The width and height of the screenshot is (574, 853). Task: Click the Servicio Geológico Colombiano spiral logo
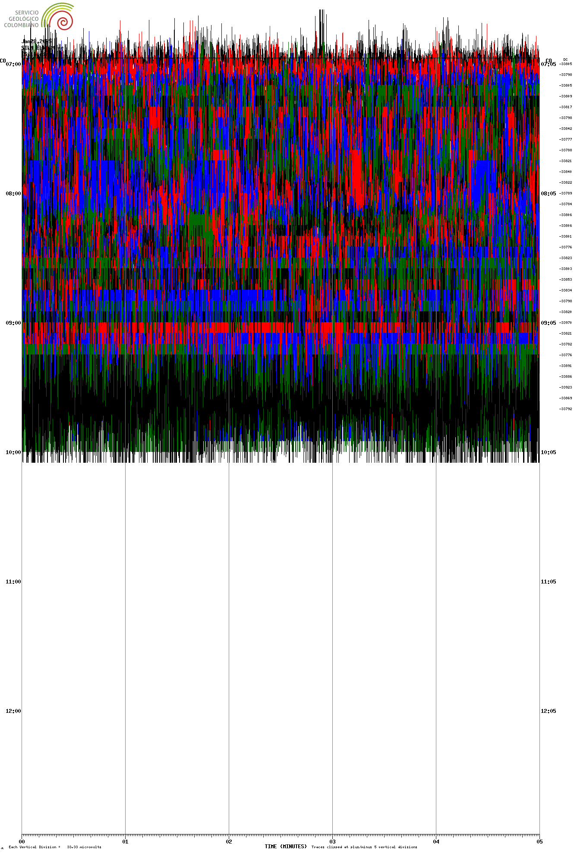click(x=60, y=17)
